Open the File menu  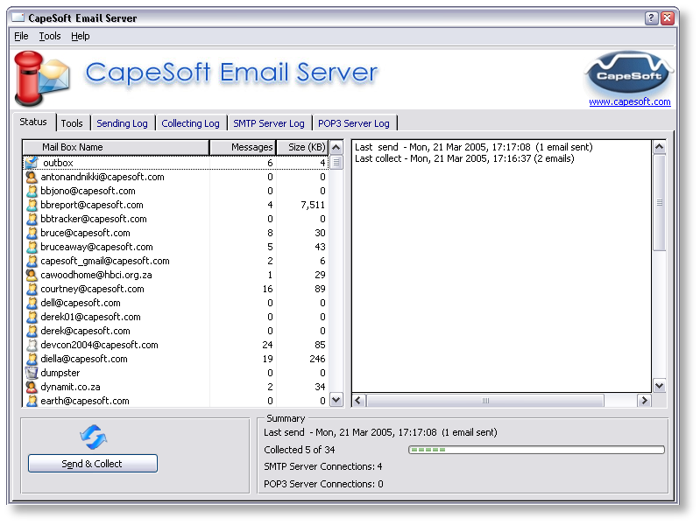(21, 36)
